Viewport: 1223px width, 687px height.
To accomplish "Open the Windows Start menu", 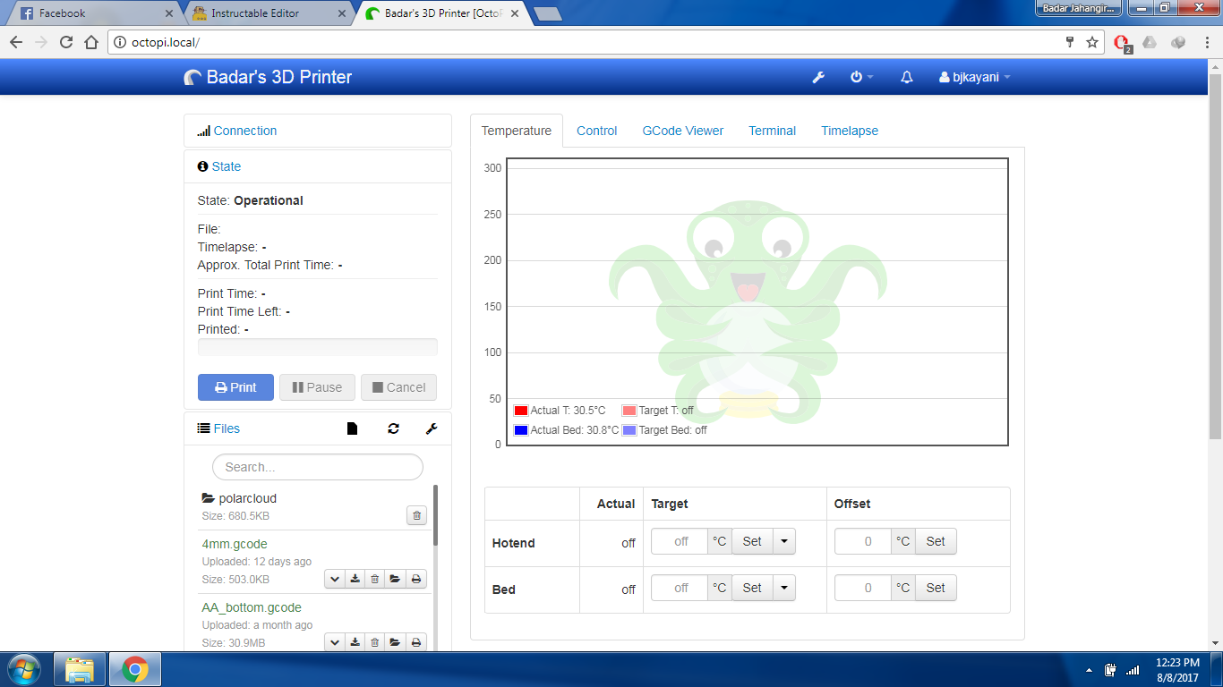I will pos(23,669).
